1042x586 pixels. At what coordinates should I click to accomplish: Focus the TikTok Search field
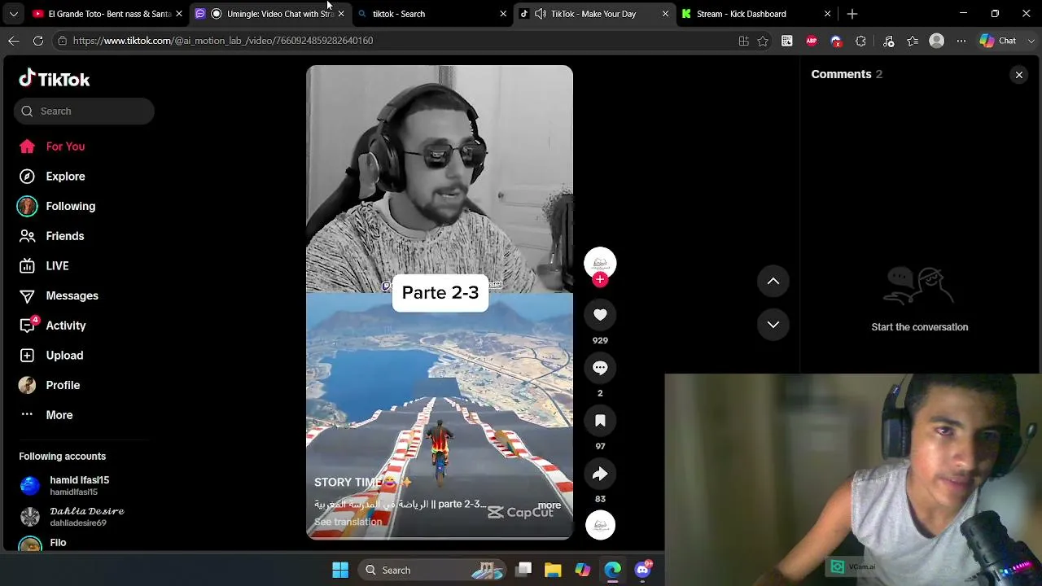[84, 112]
